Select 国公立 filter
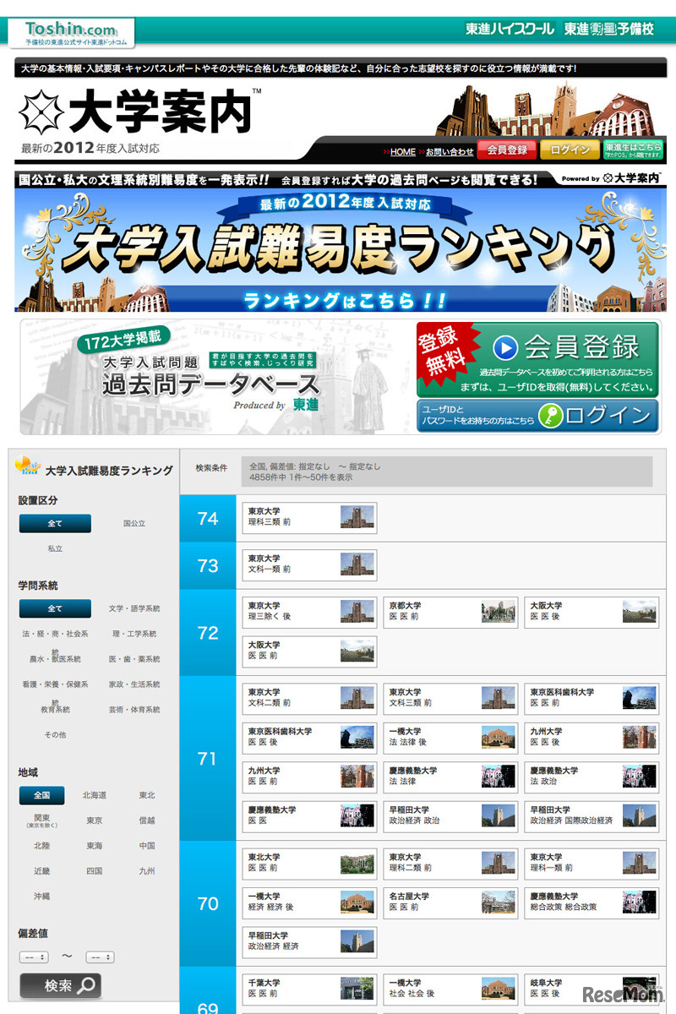 pos(134,523)
